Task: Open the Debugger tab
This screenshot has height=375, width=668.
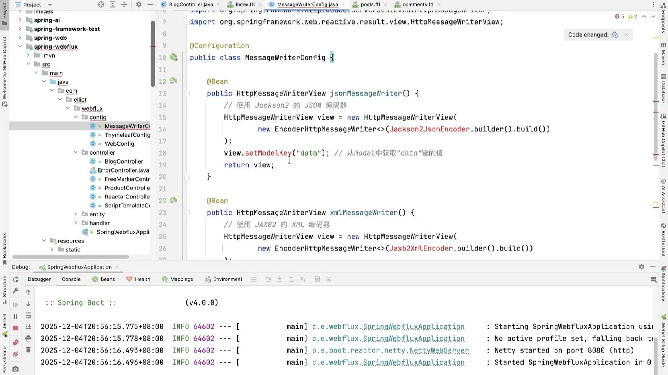Action: click(x=39, y=279)
